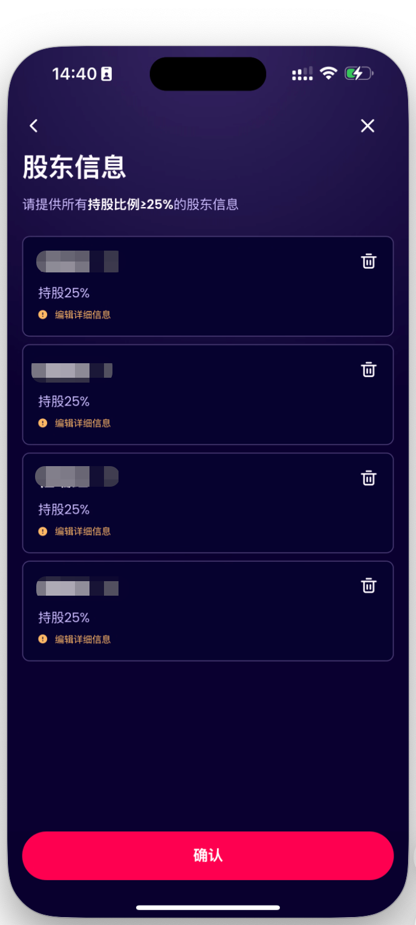The width and height of the screenshot is (416, 925).
Task: Tap second card's orange warning icon
Action: tap(43, 423)
